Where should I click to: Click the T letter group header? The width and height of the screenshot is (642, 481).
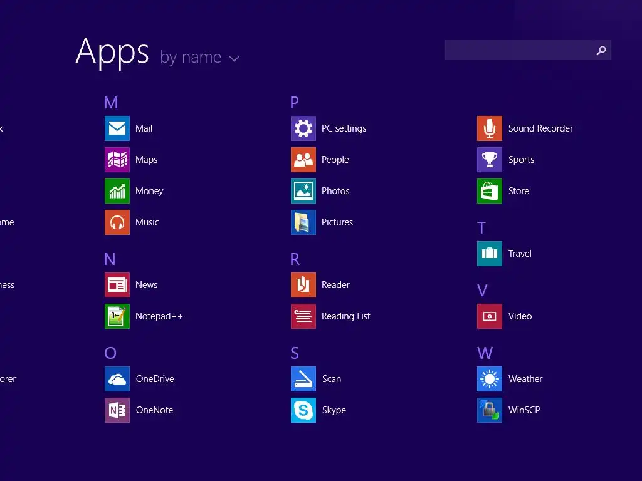point(481,228)
